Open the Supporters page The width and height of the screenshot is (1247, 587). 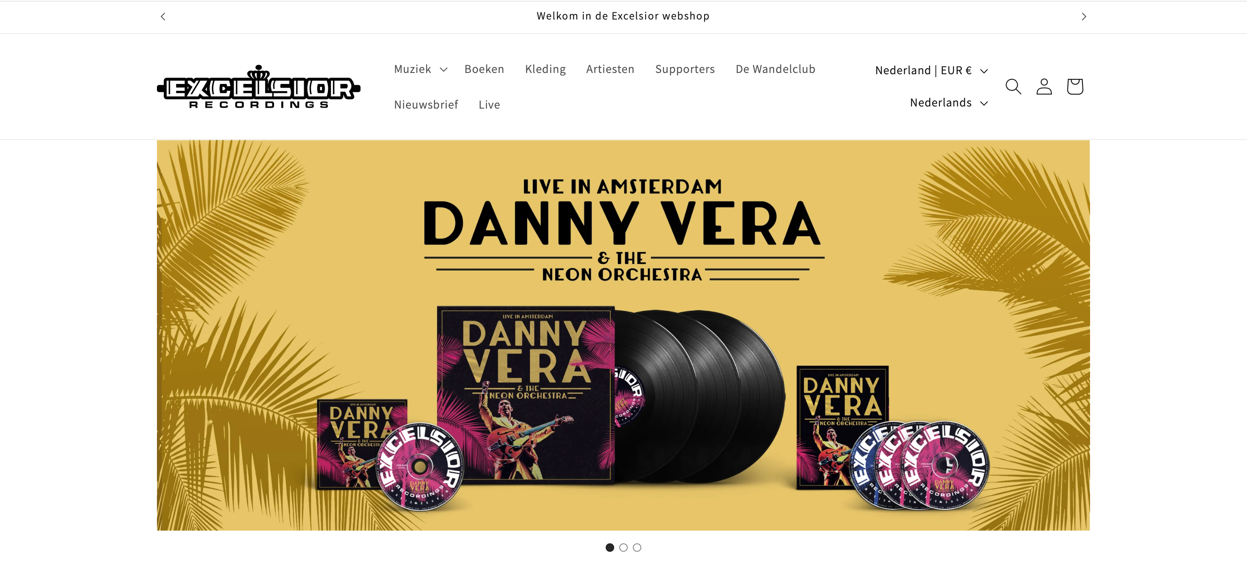point(685,69)
